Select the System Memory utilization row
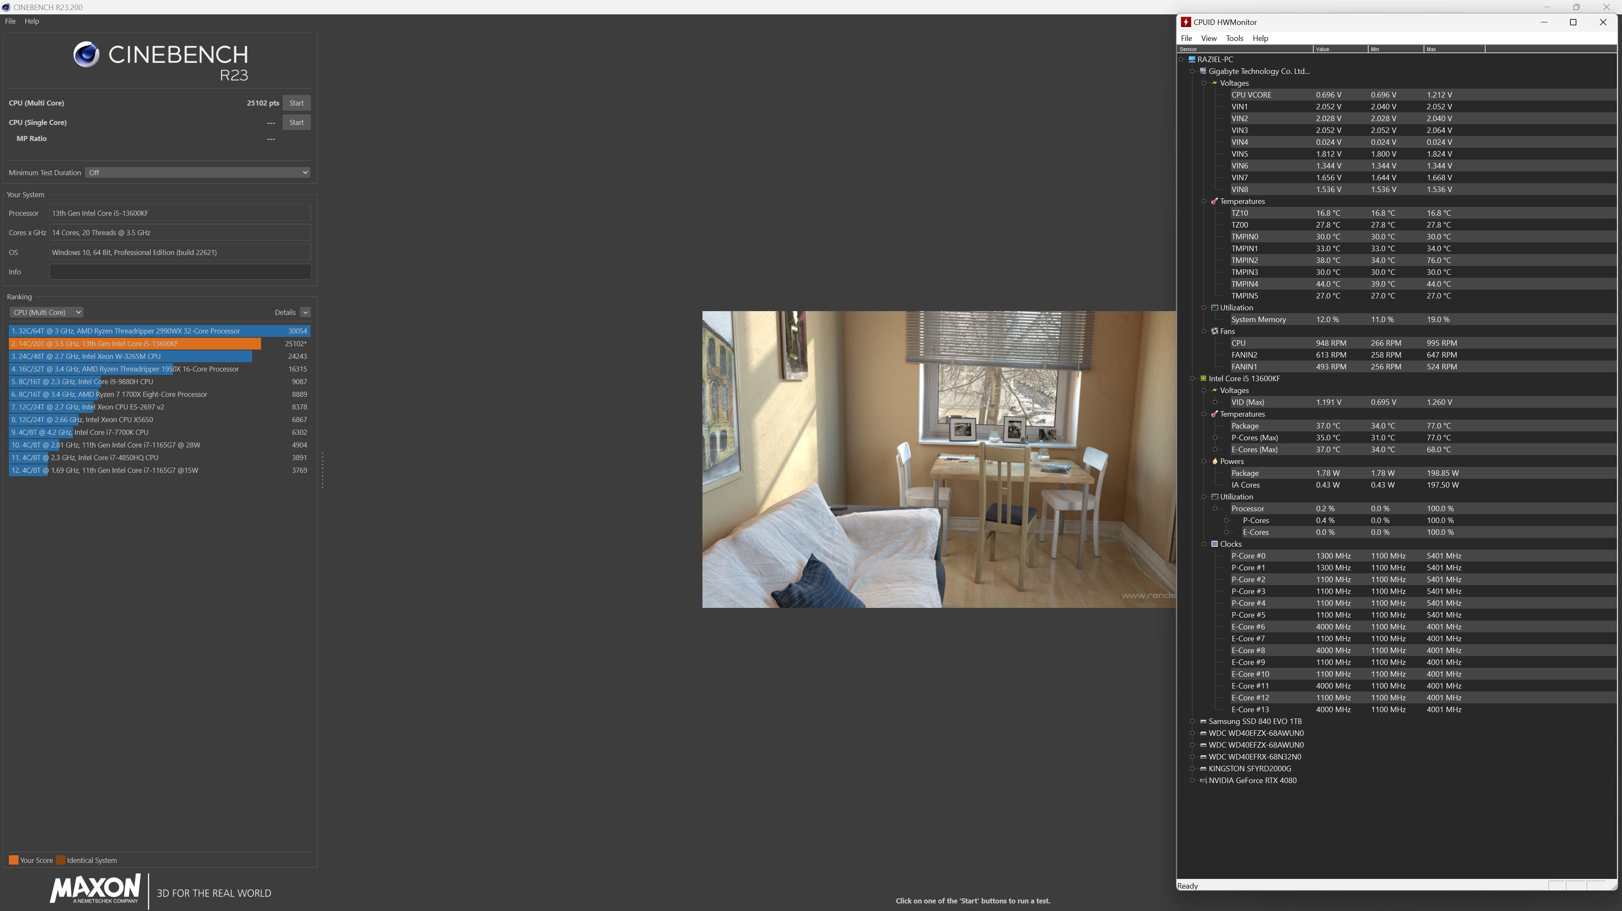This screenshot has height=911, width=1622. 1423,320
